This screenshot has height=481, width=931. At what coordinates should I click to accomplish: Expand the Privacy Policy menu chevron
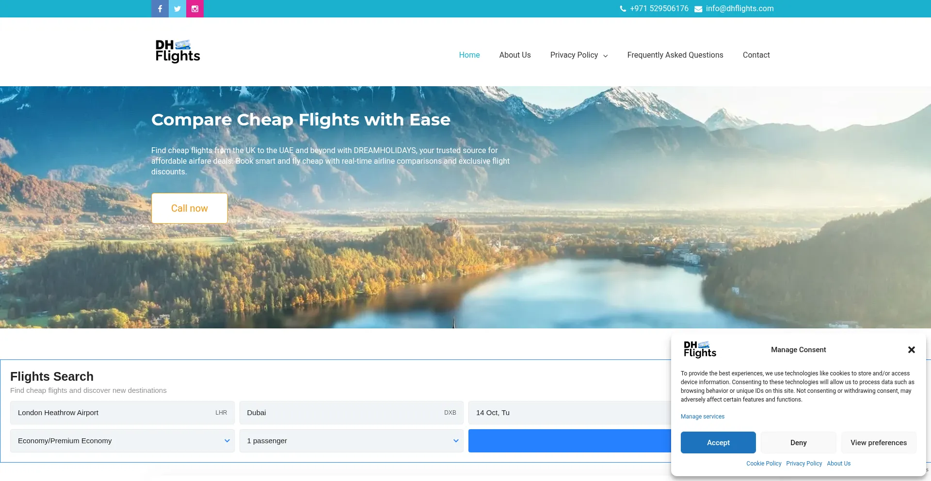pos(605,56)
